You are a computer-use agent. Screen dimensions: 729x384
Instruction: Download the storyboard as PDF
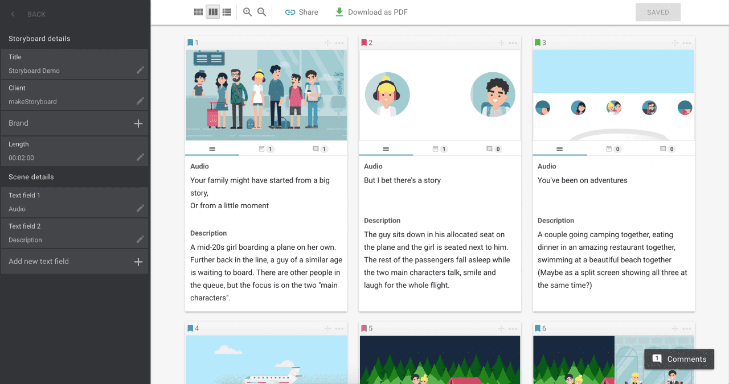371,11
